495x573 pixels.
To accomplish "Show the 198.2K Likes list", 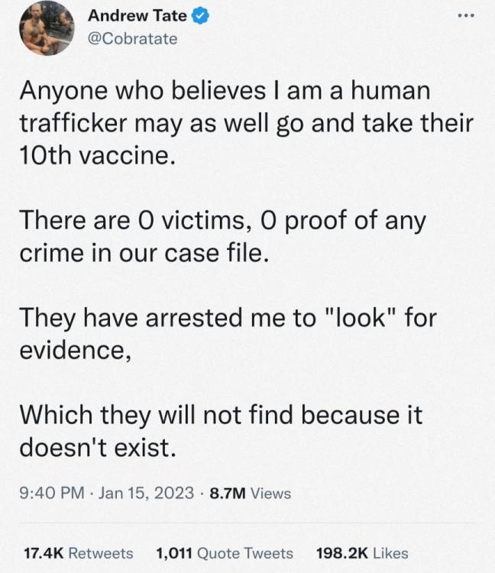I will click(x=362, y=553).
